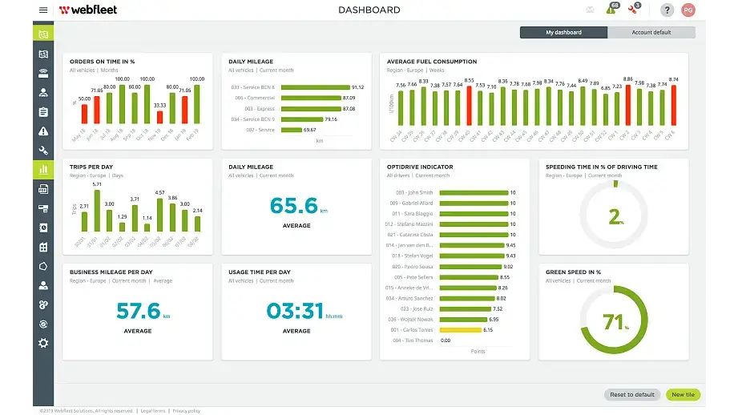Switch to My dashboard tab
Image resolution: width=738 pixels, height=415 pixels.
click(563, 33)
